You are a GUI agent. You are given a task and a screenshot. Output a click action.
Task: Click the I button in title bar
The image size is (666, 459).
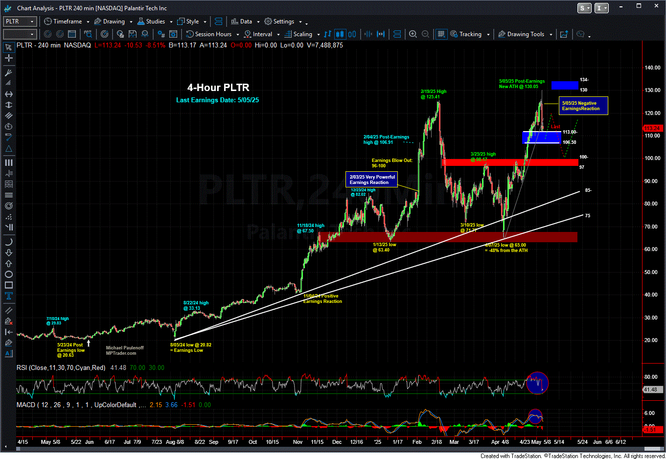coord(601,8)
